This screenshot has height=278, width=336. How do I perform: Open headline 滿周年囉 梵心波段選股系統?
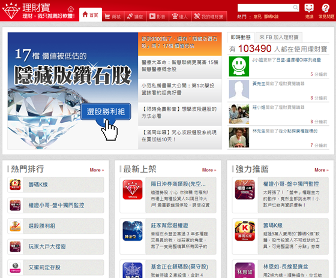click(x=180, y=137)
